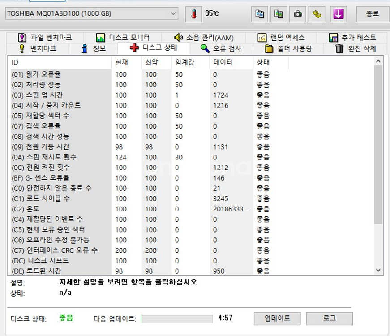The height and width of the screenshot is (336, 390).
Task: Click the copy screenshot to clipboard icon
Action: coord(279,14)
